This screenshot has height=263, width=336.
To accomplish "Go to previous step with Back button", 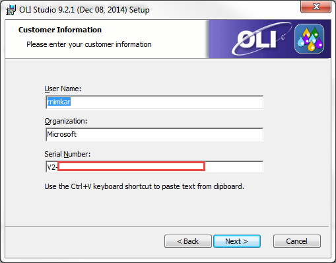I will 188,241.
